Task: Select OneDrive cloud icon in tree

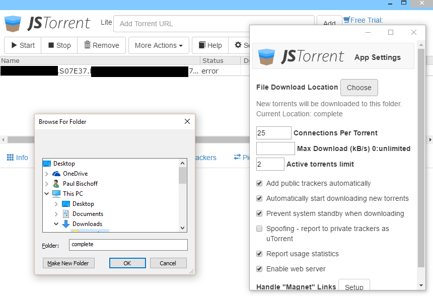Action: click(x=56, y=174)
